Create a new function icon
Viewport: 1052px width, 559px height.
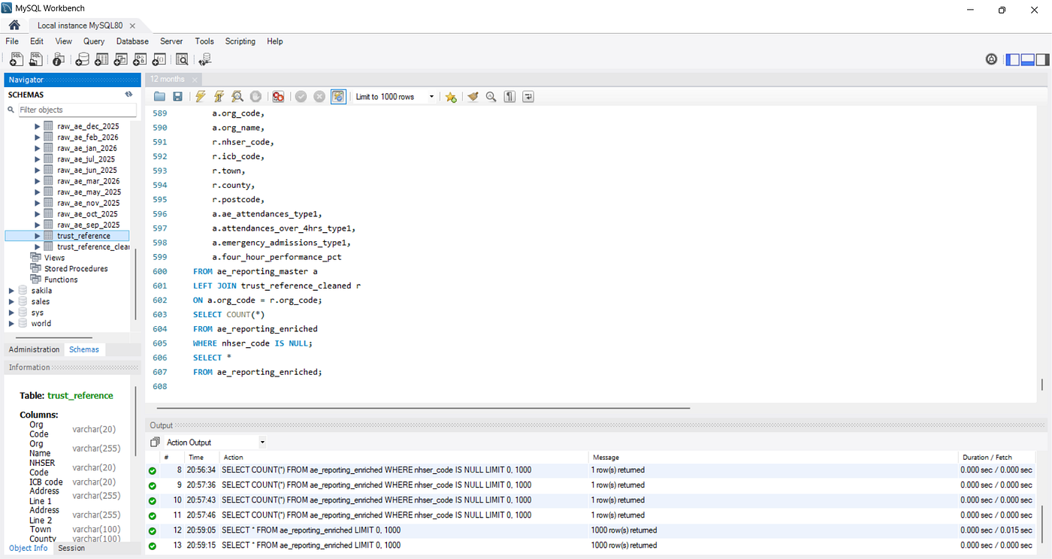[x=159, y=59]
